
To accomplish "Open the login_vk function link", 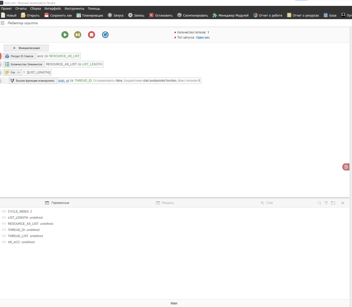I will click(x=63, y=81).
